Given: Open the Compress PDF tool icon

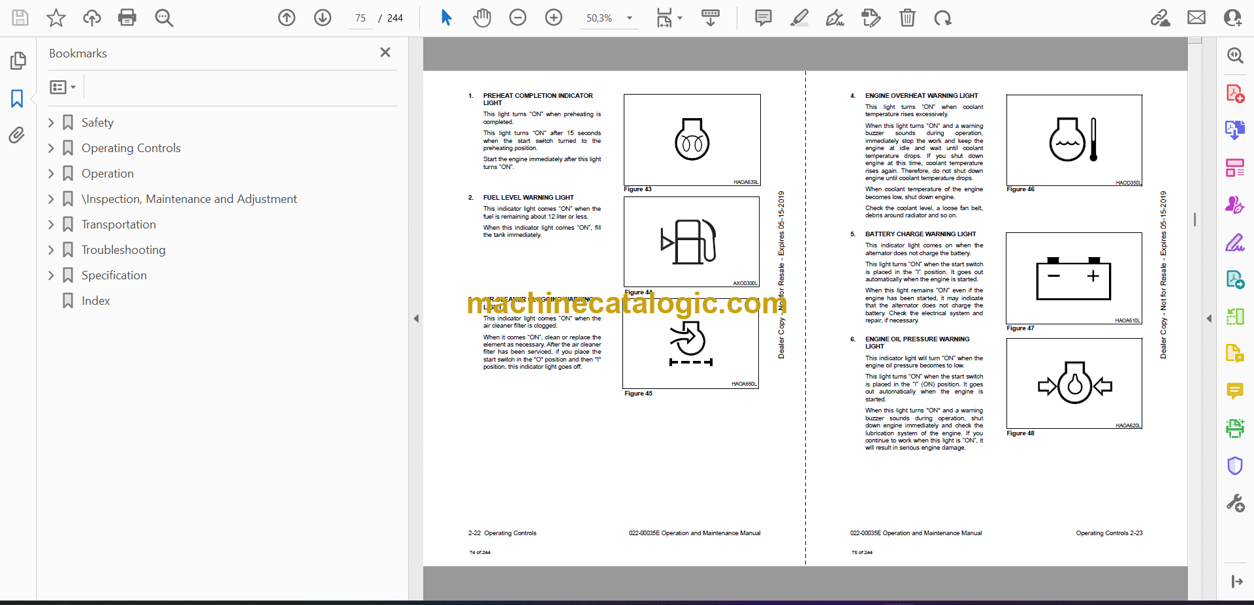Looking at the screenshot, I should point(1234,317).
